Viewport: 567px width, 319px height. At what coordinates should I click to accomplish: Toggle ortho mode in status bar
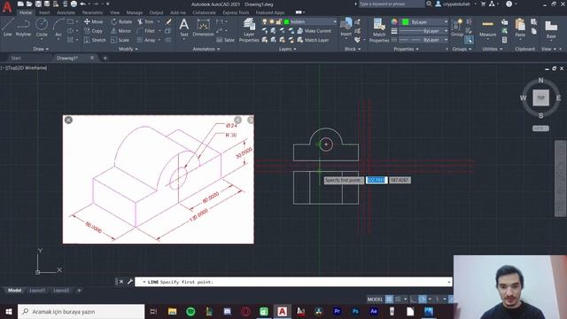click(414, 300)
